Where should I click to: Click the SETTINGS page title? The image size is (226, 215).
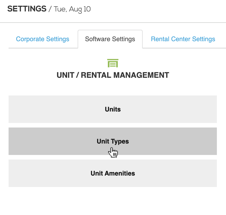tap(27, 9)
